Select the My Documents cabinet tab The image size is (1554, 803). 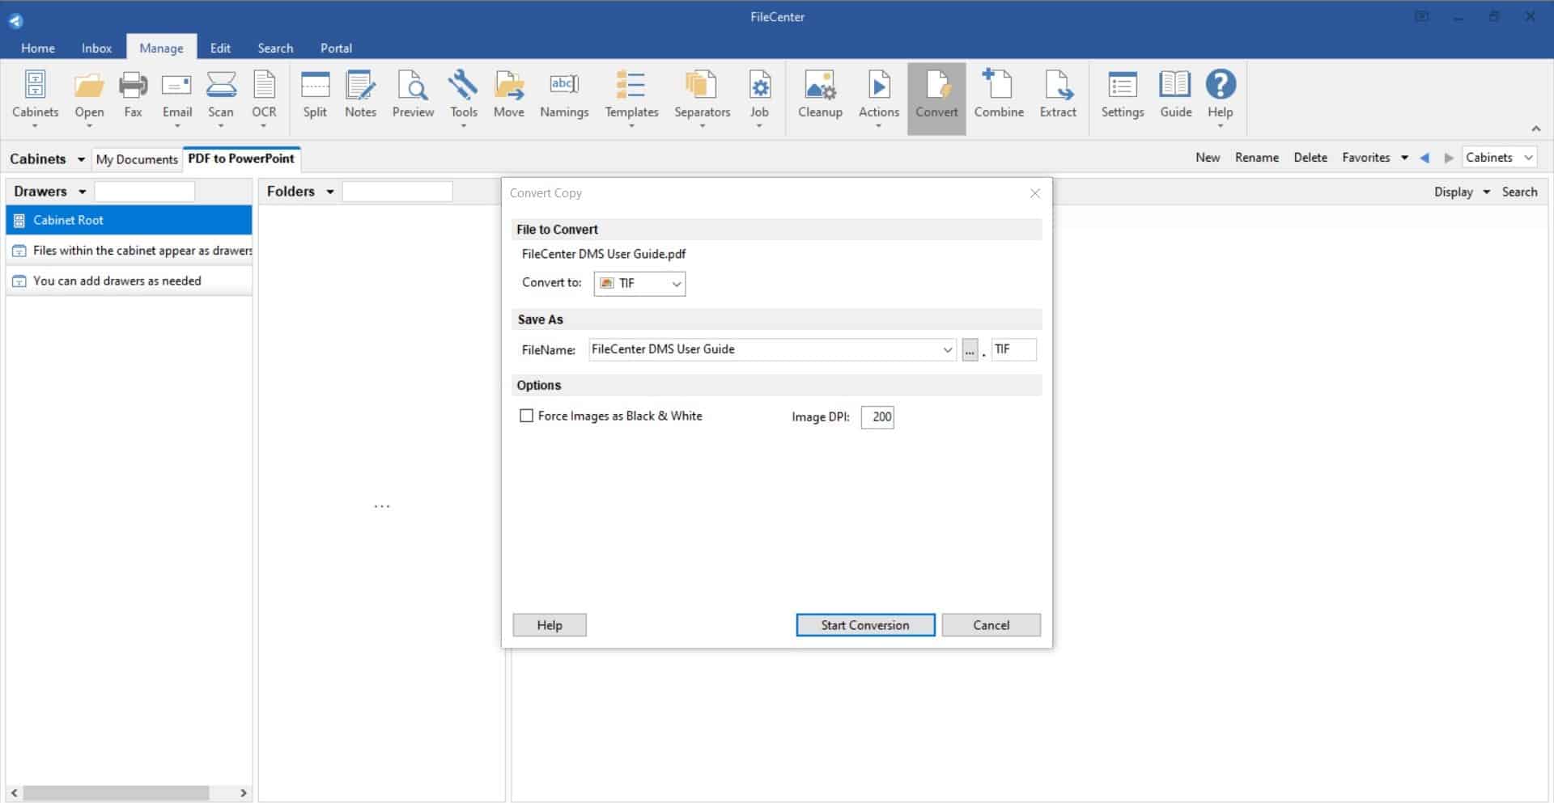[x=137, y=159]
